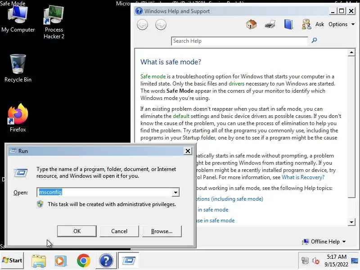
Task: Click Browse... in the Run dialog
Action: (162, 231)
